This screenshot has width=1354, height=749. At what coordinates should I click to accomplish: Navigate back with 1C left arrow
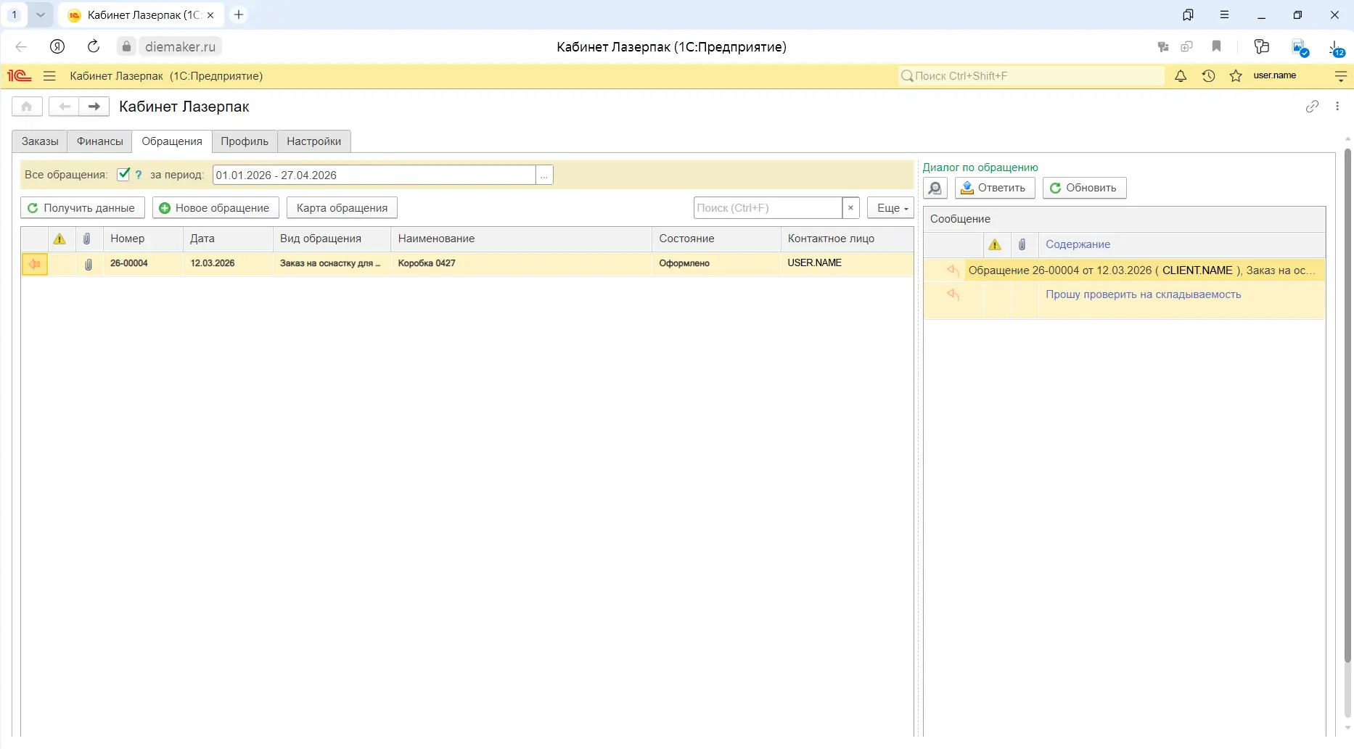[65, 107]
